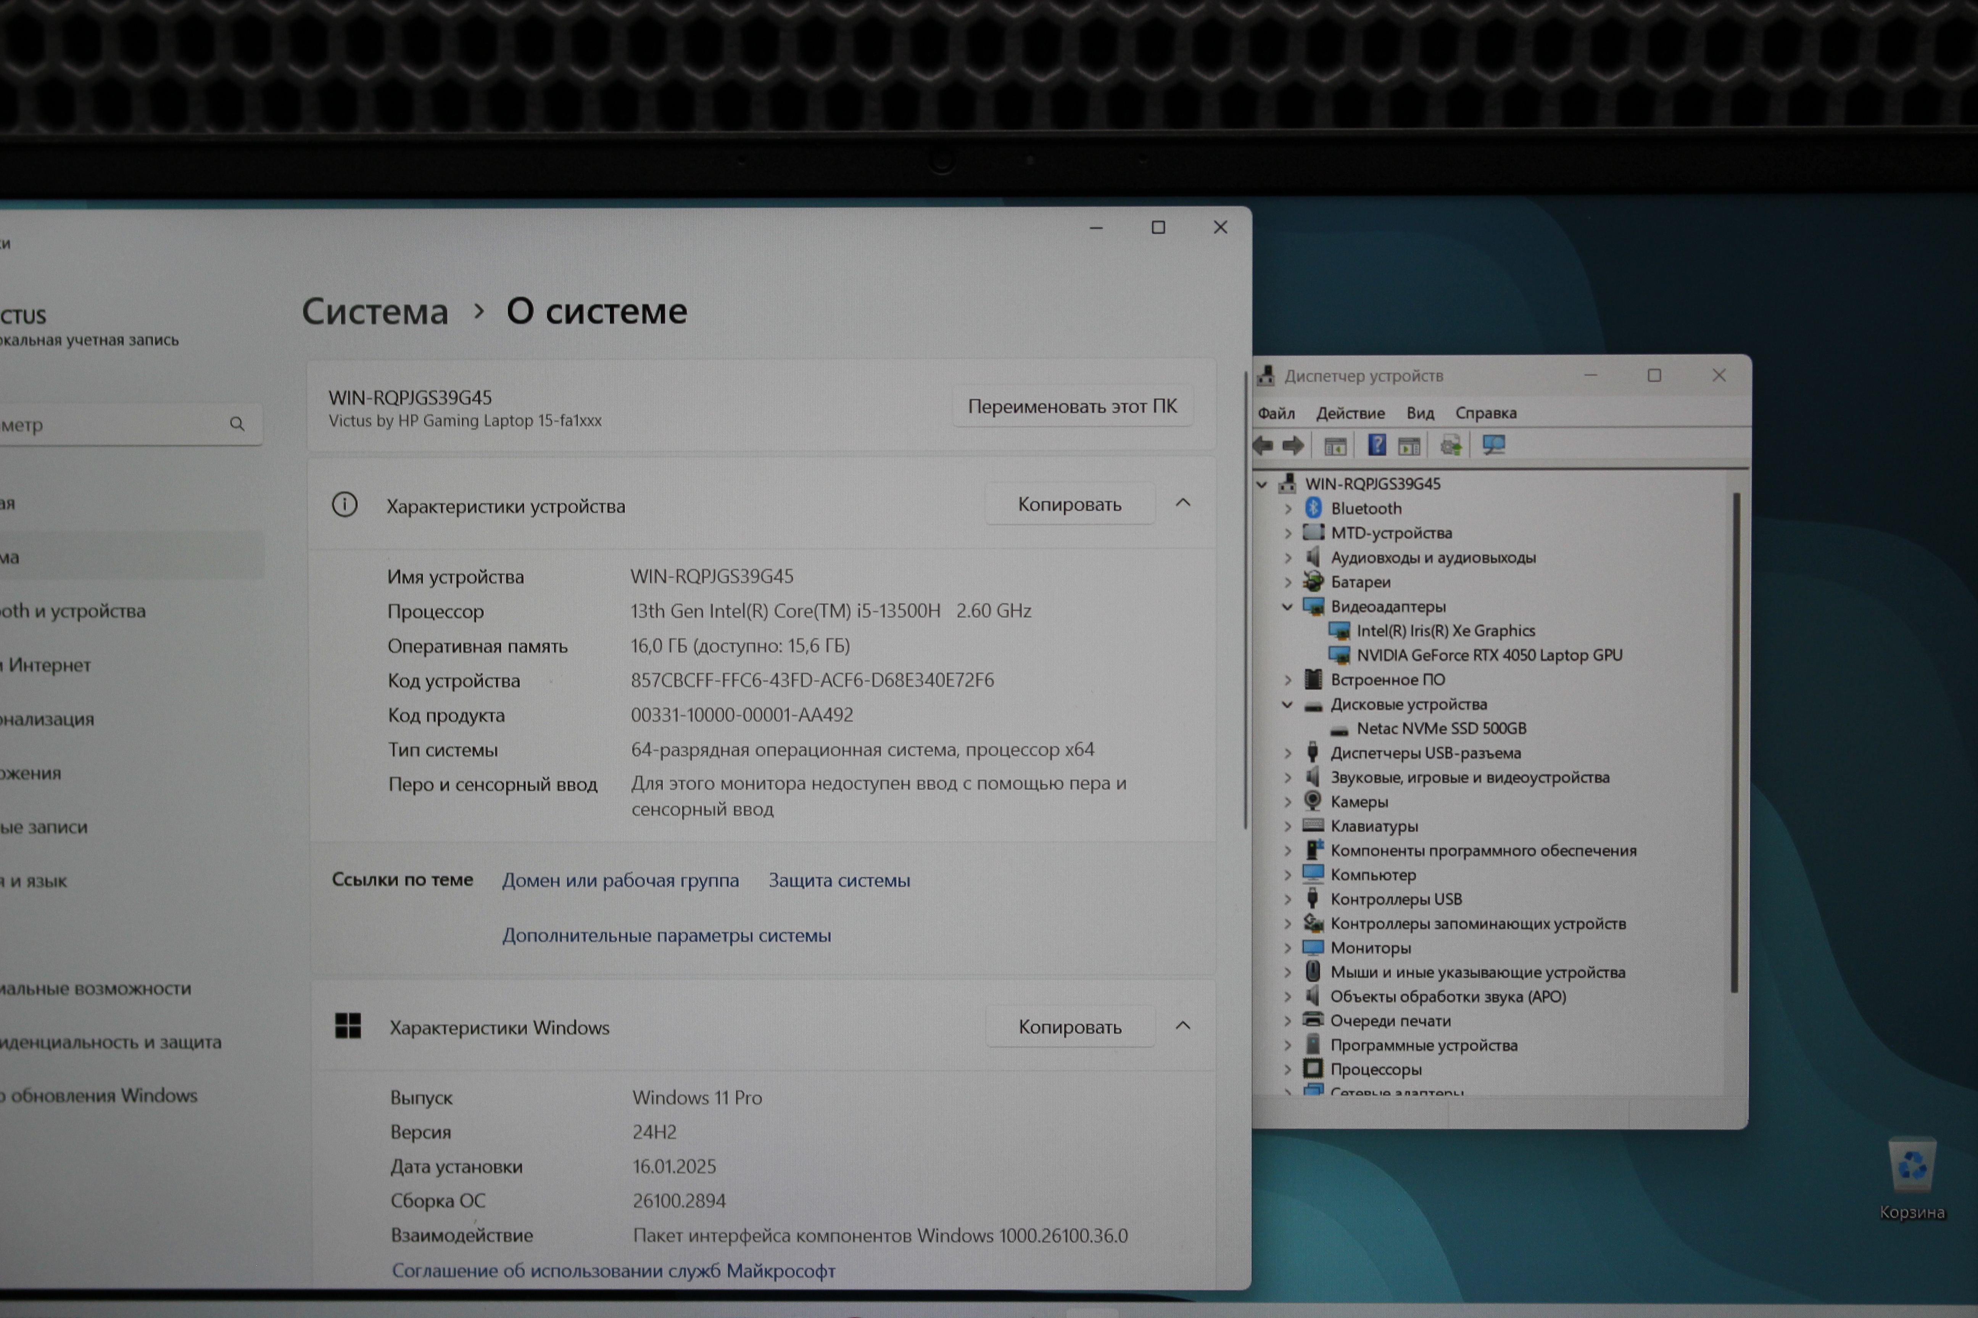Scan for hardware changes via the monitor icon
The height and width of the screenshot is (1318, 1978).
(1493, 445)
